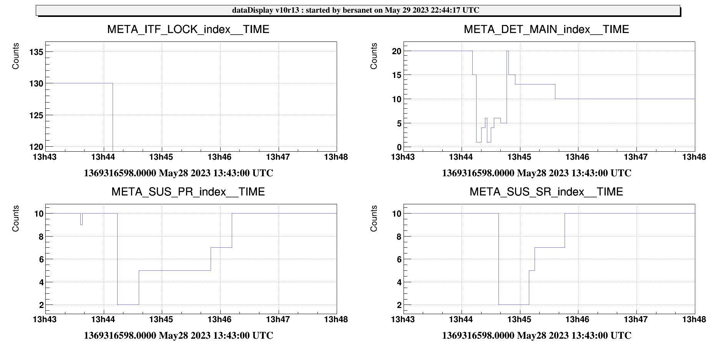The height and width of the screenshot is (346, 716).
Task: Click the 135 y-axis value on ITF_LOCK plot
Action: tap(36, 52)
